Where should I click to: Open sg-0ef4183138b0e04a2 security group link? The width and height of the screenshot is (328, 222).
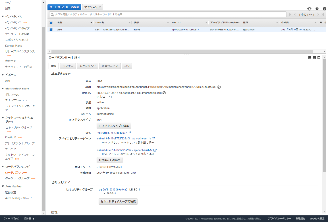(x=113, y=189)
